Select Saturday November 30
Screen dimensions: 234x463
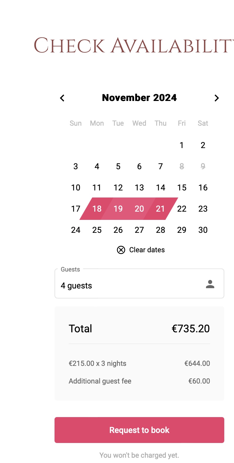pos(203,230)
